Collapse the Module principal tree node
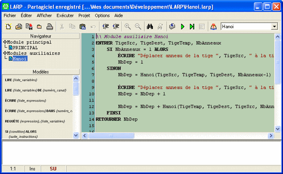The image size is (283, 174). coord(5,42)
